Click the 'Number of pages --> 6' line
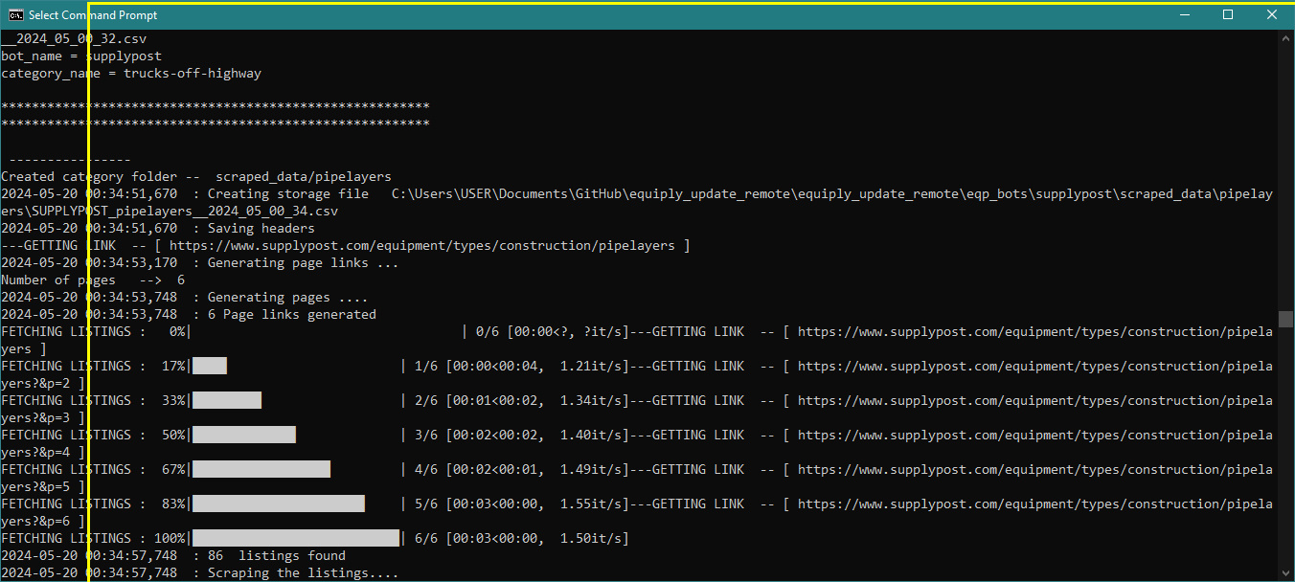The height and width of the screenshot is (582, 1295). coord(91,279)
